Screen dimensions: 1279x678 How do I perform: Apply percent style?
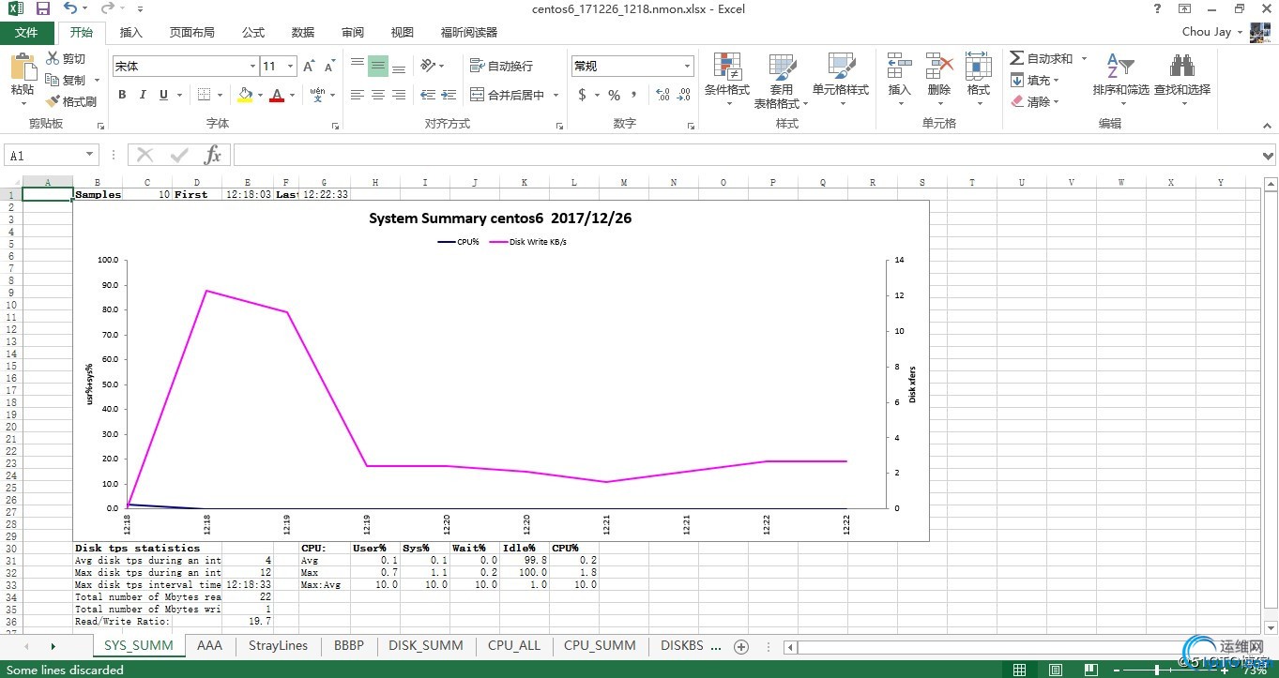coord(614,95)
